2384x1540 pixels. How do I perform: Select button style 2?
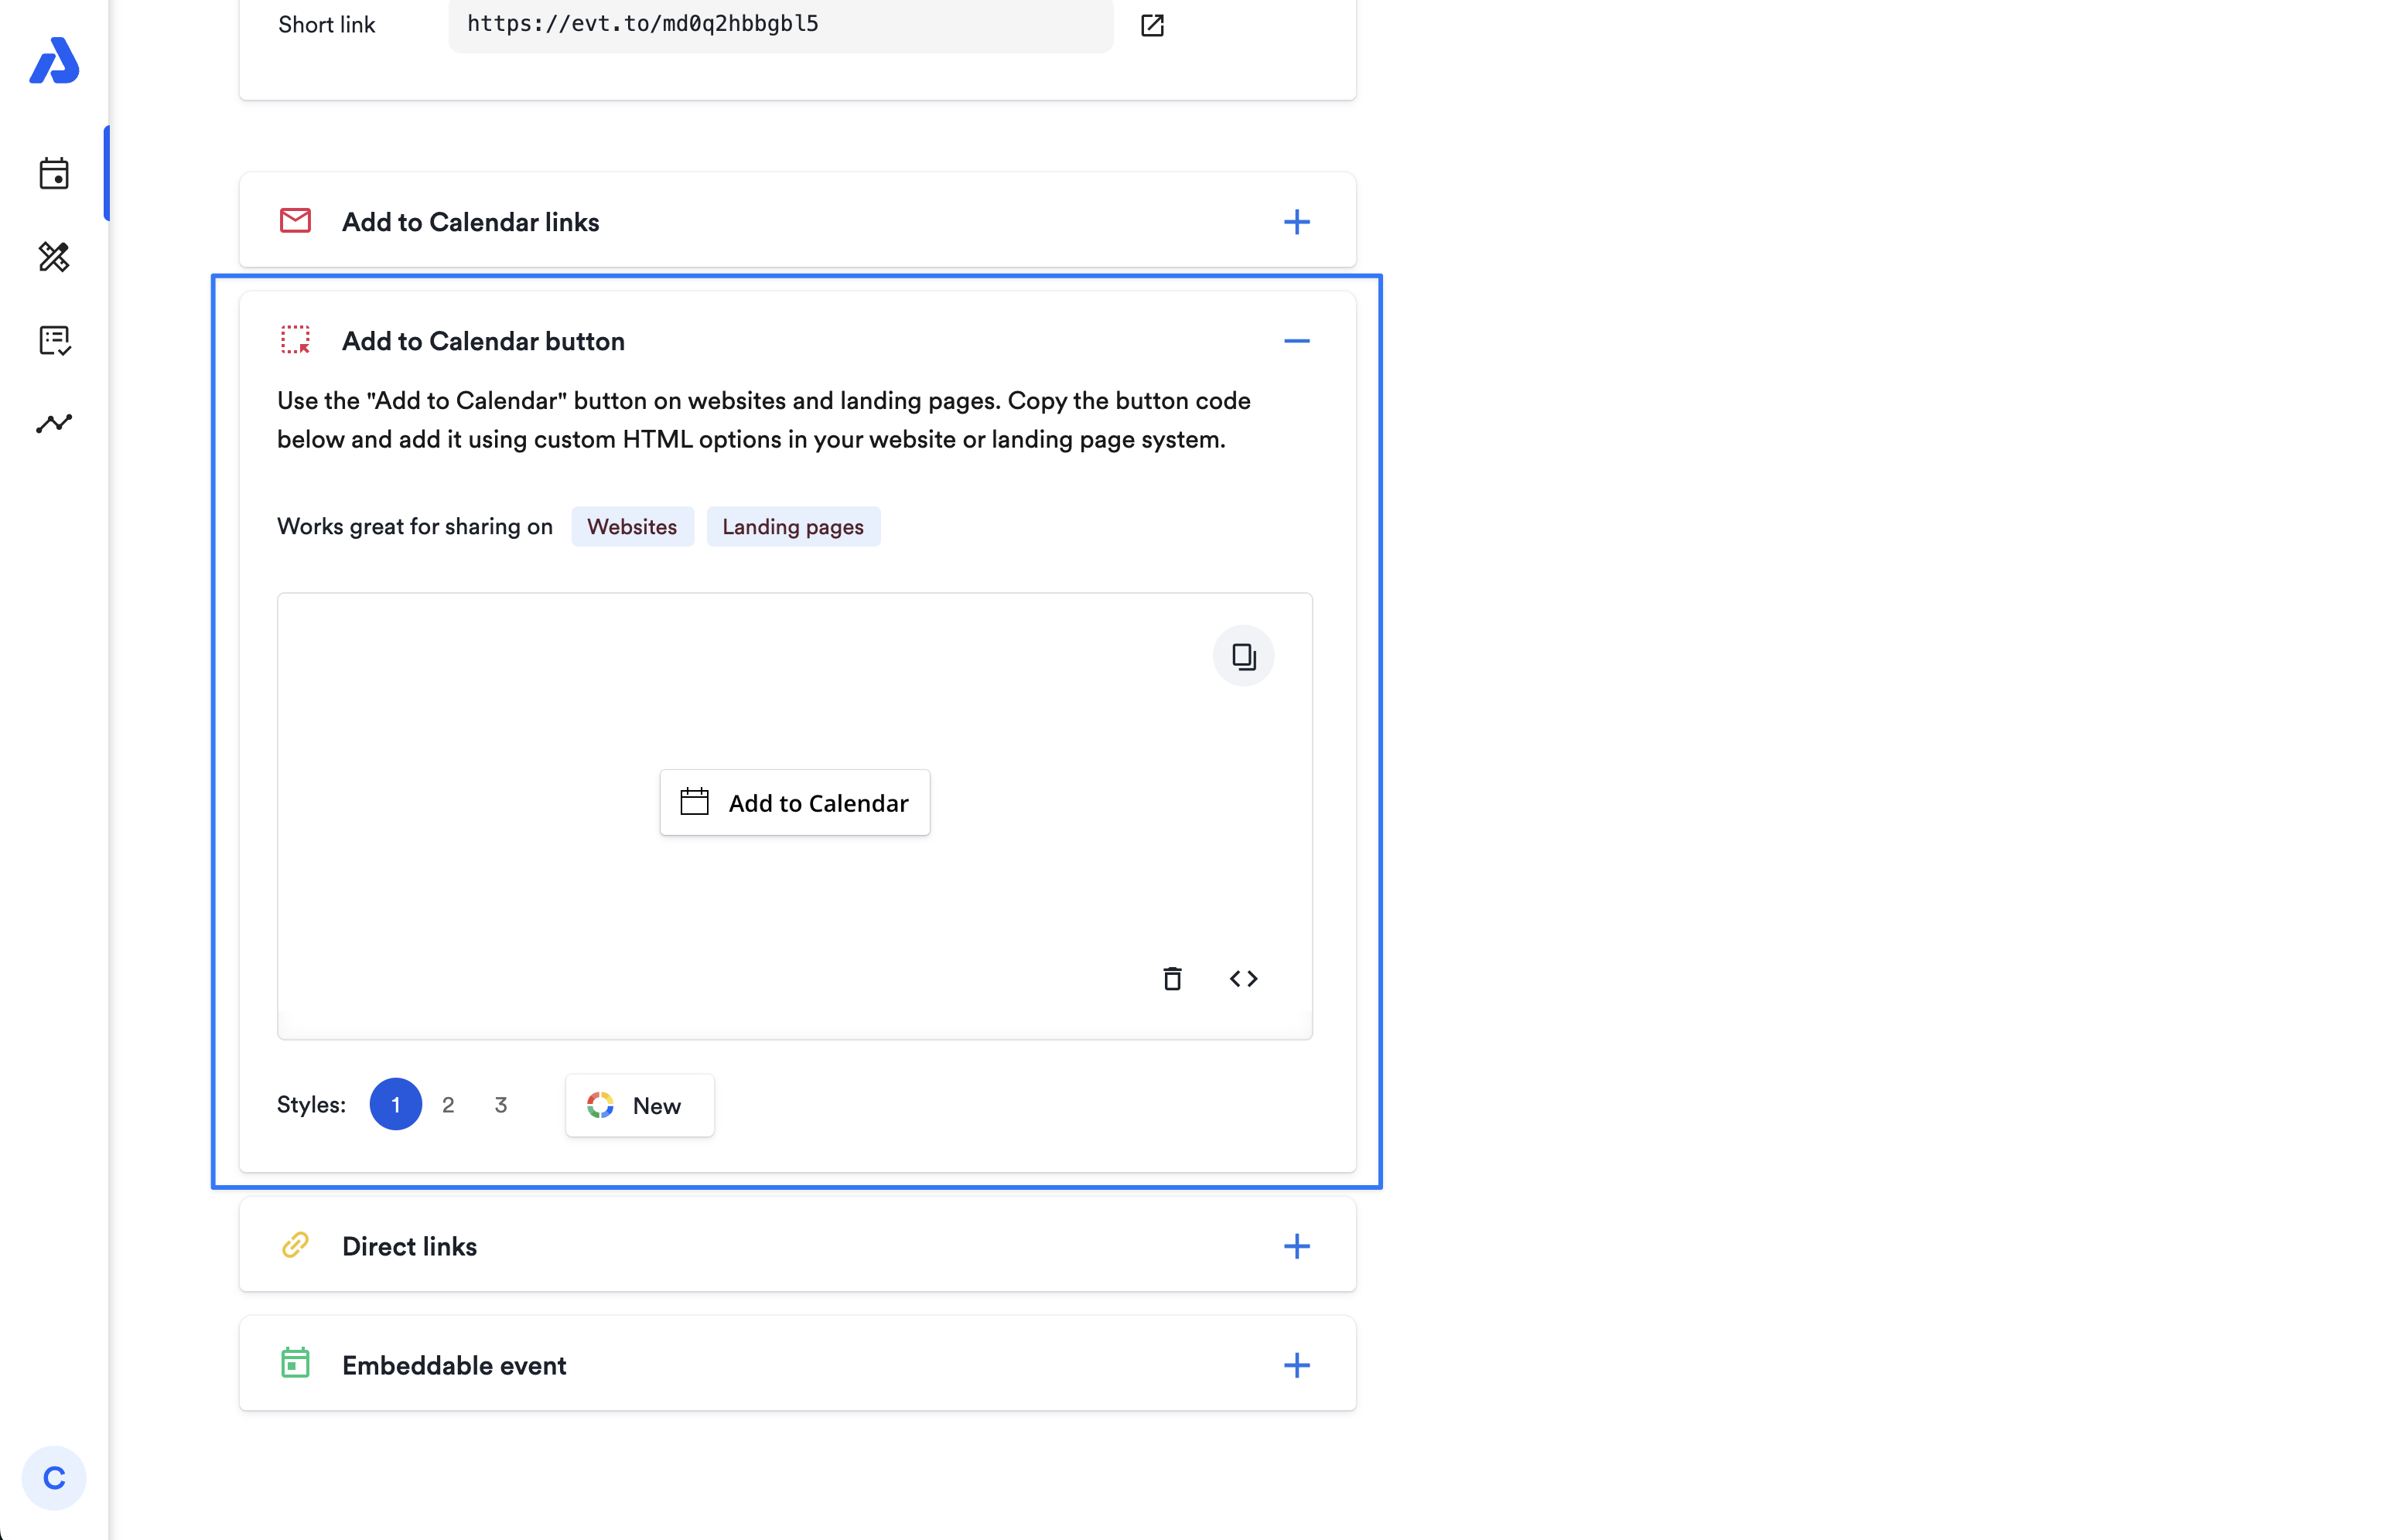448,1104
